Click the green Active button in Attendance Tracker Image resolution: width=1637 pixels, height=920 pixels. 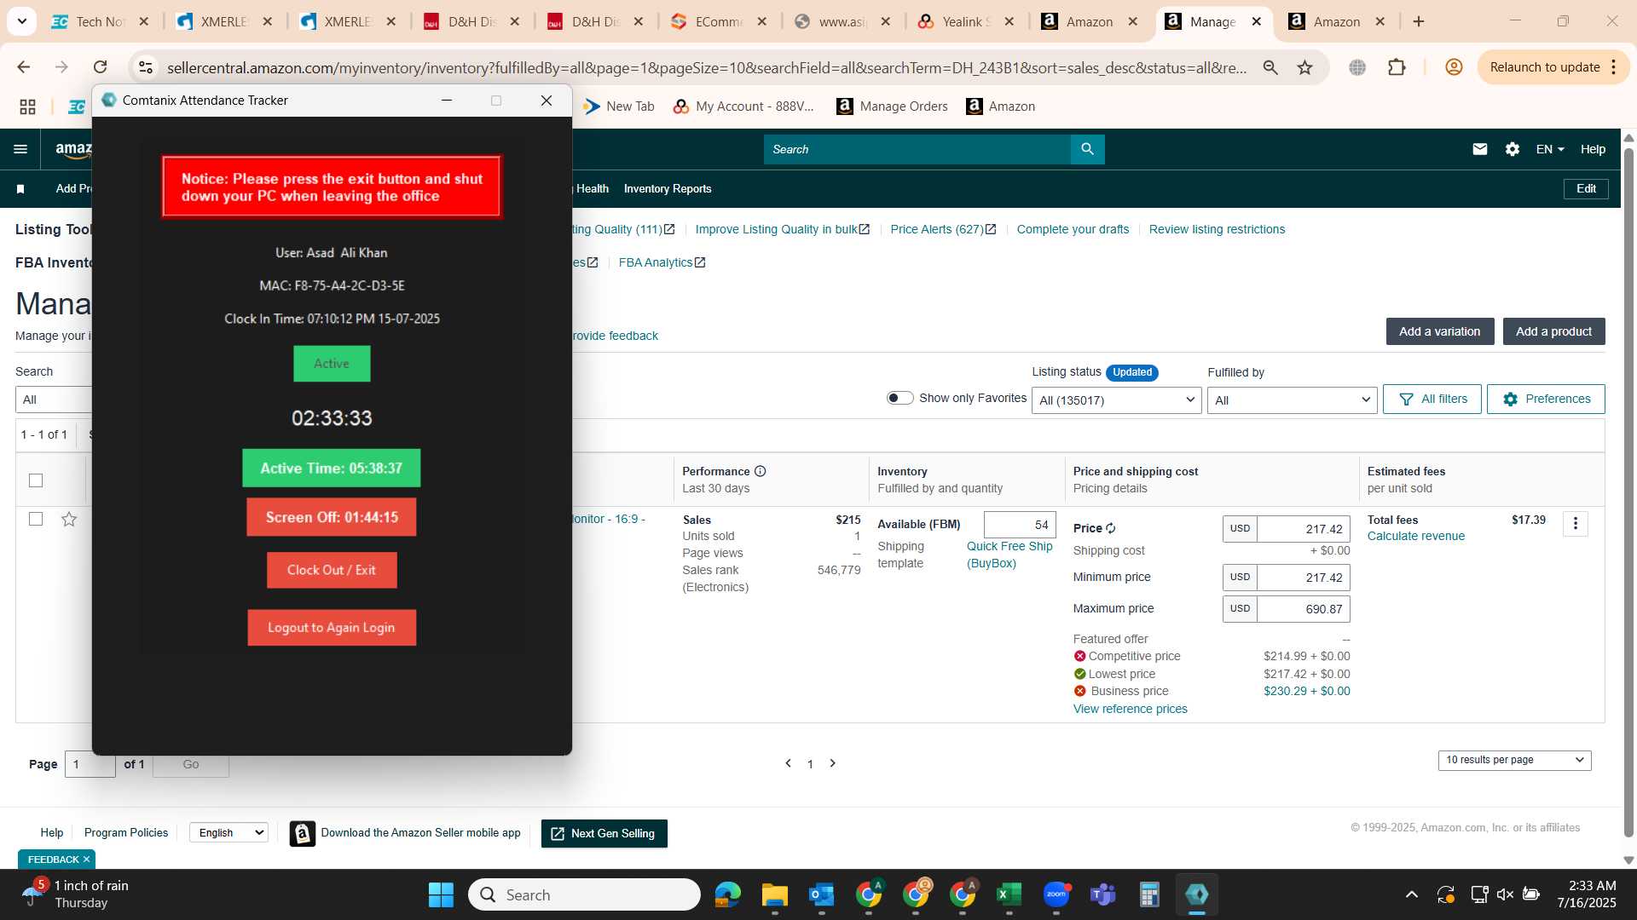331,364
